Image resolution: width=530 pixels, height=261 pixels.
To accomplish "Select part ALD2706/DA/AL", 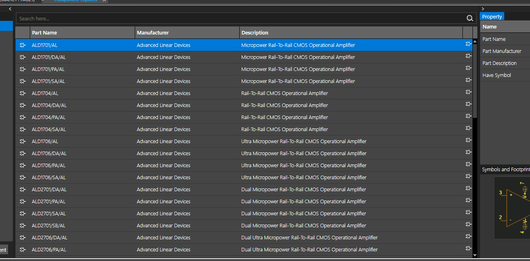I will point(49,237).
